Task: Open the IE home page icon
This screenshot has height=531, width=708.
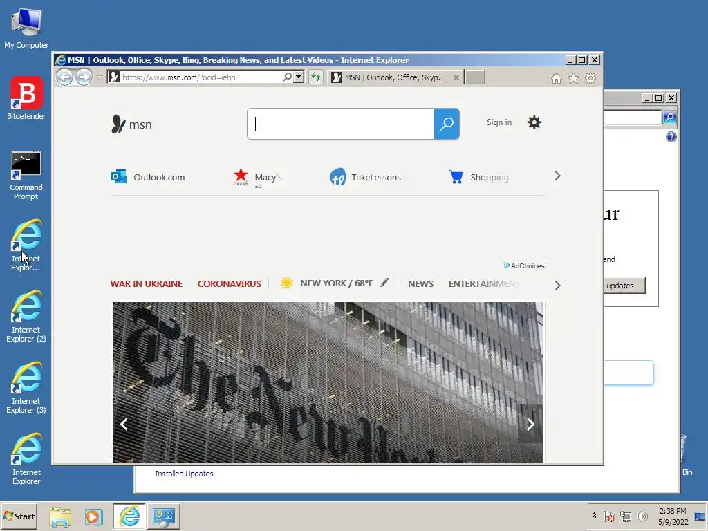Action: tap(557, 79)
